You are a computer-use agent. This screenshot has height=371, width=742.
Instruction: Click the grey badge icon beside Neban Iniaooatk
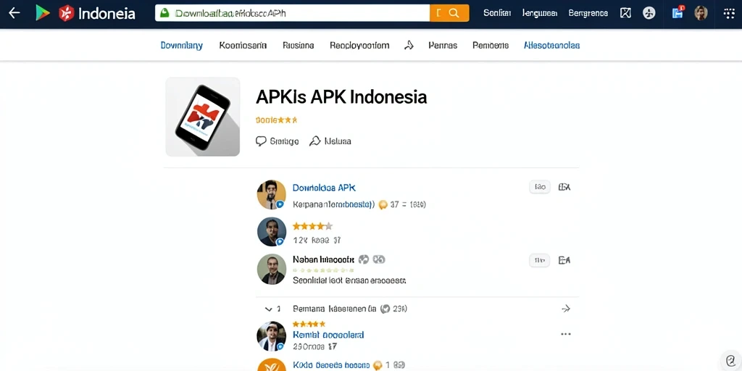coord(364,259)
